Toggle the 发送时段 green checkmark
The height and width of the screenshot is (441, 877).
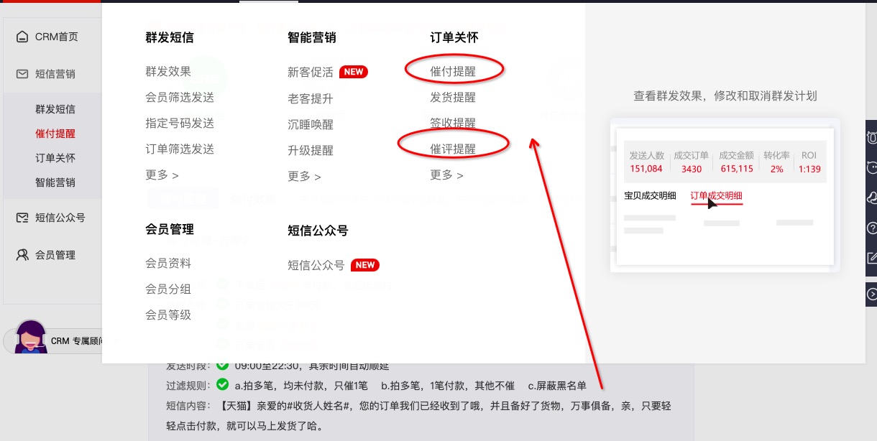pyautogui.click(x=222, y=366)
